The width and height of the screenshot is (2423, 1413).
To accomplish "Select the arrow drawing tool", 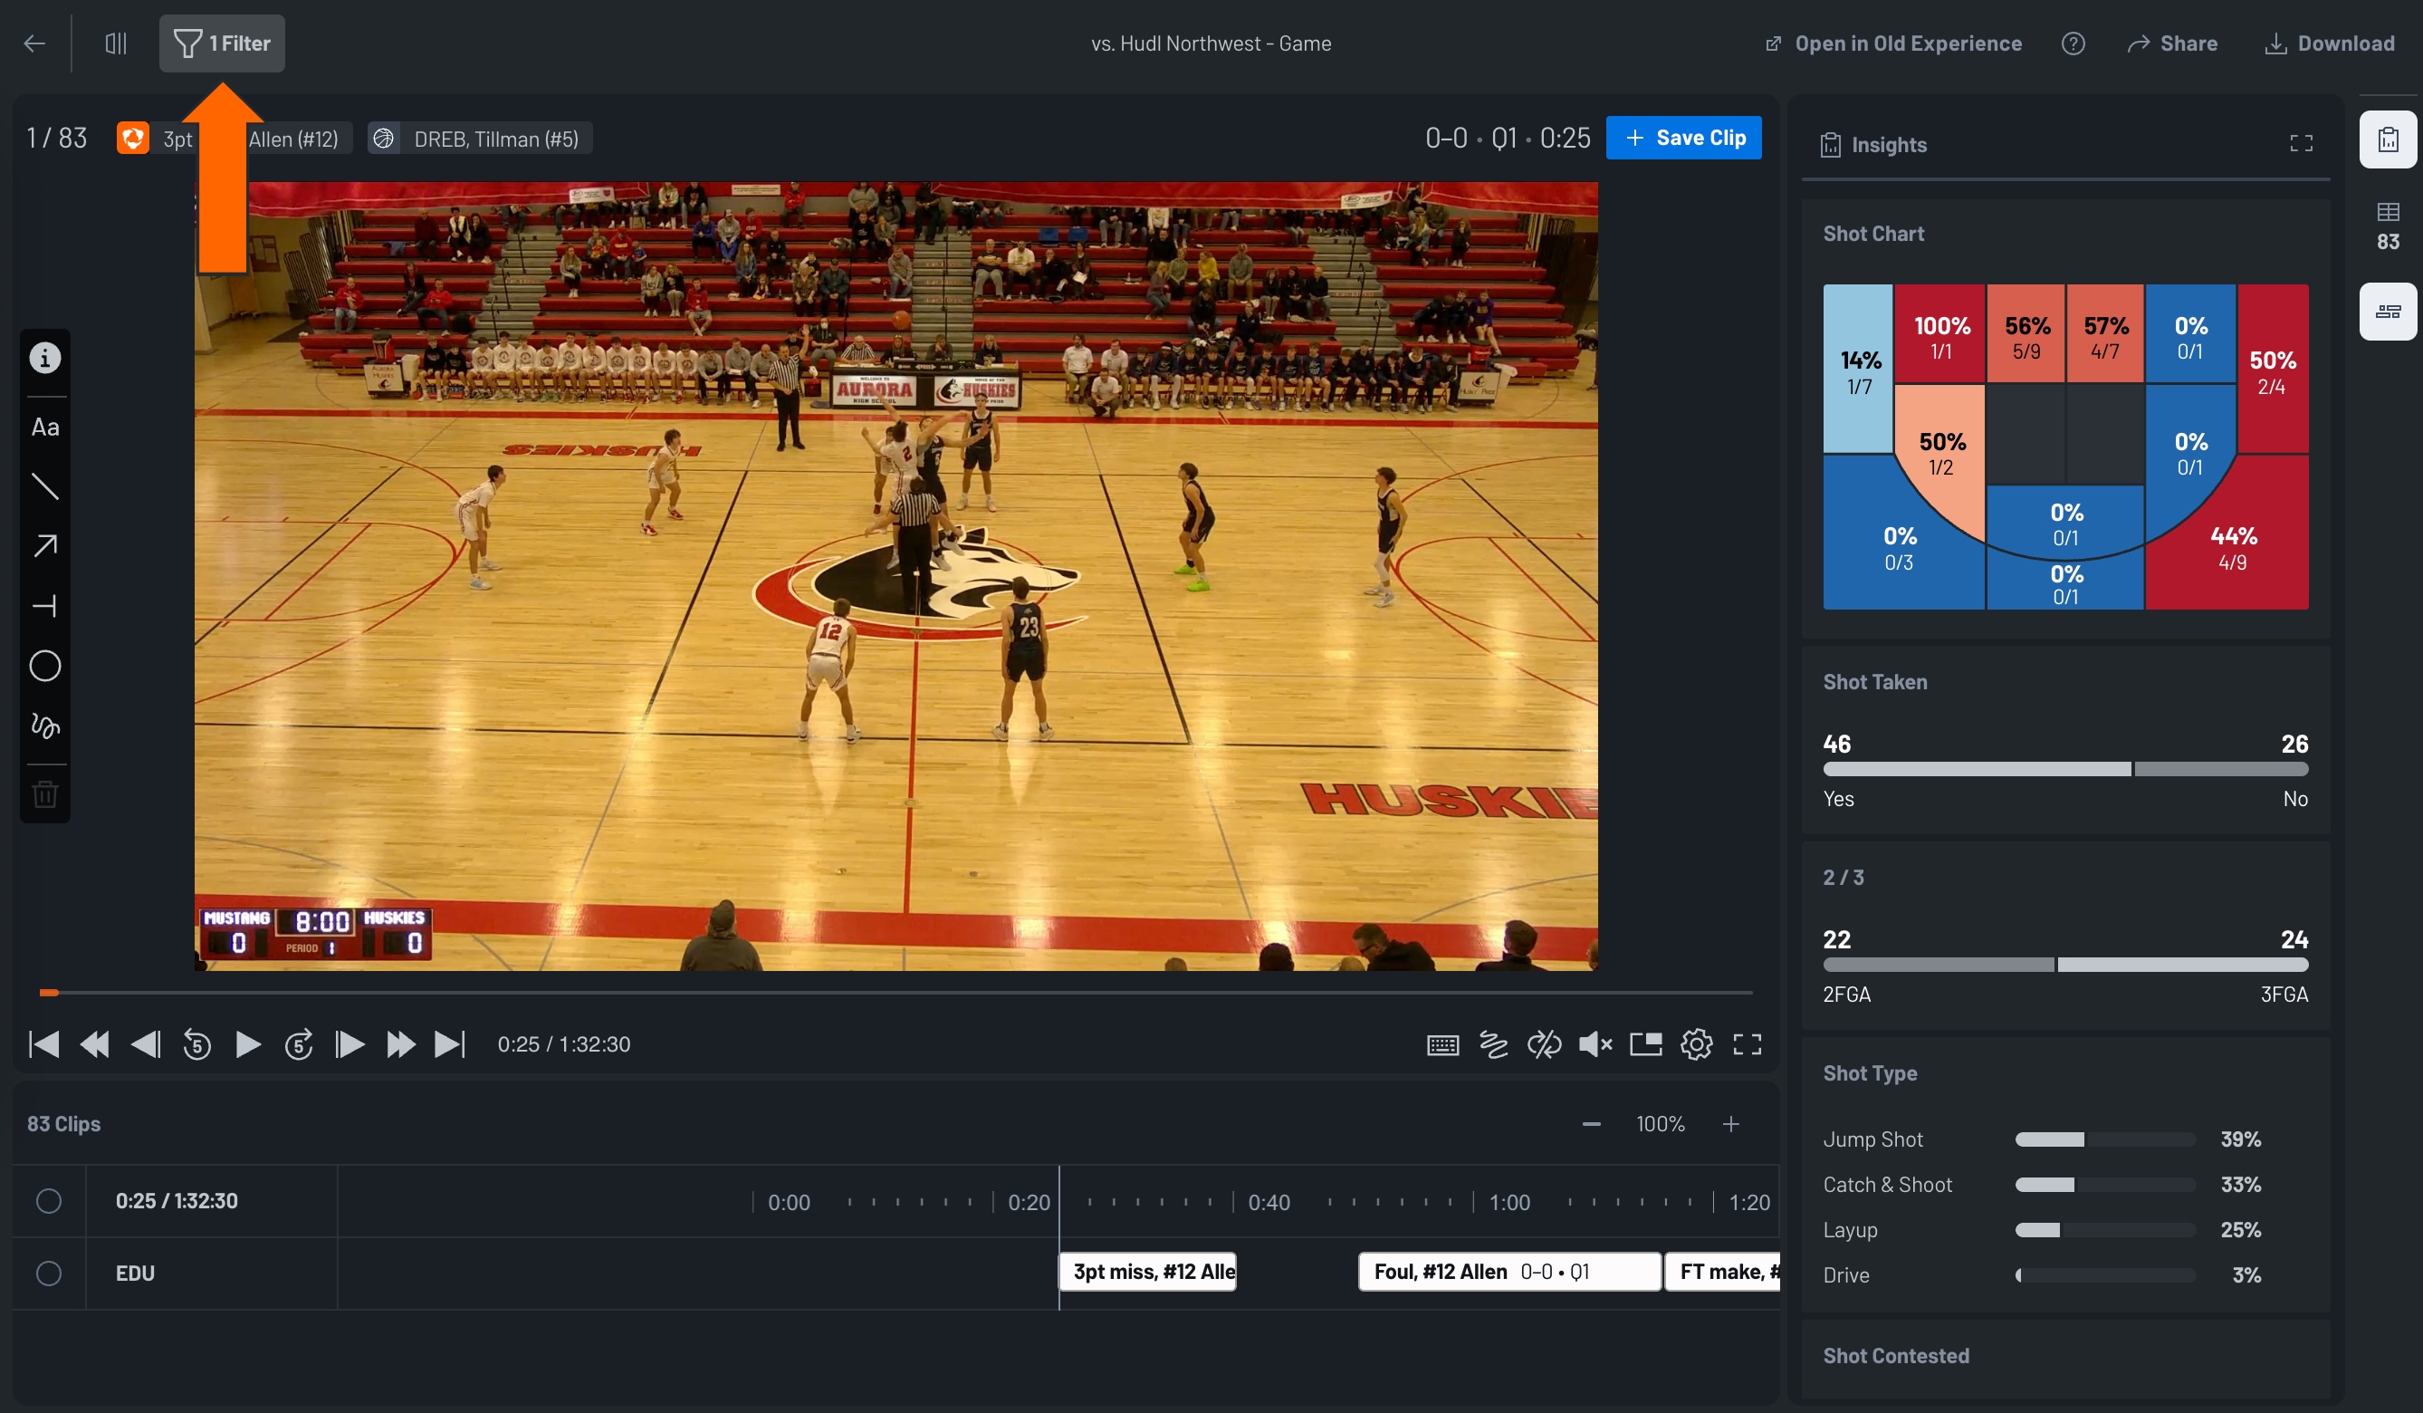I will (x=45, y=545).
